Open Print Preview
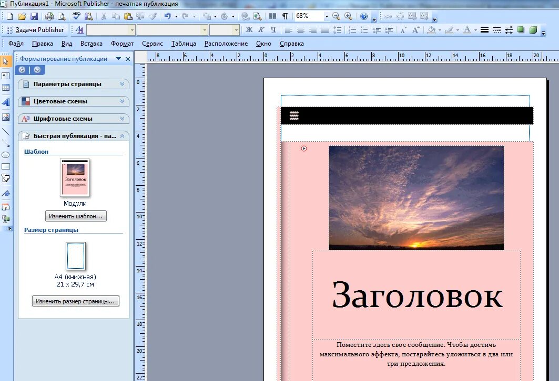This screenshot has height=381, width=559. click(x=62, y=16)
